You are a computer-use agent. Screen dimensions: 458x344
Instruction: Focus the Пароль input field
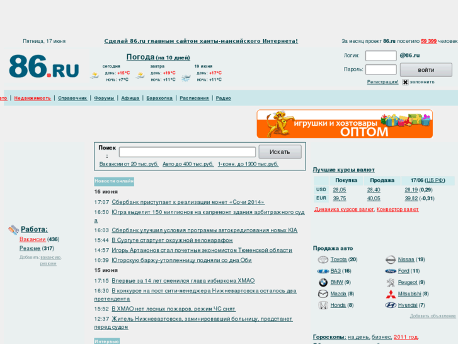(381, 69)
